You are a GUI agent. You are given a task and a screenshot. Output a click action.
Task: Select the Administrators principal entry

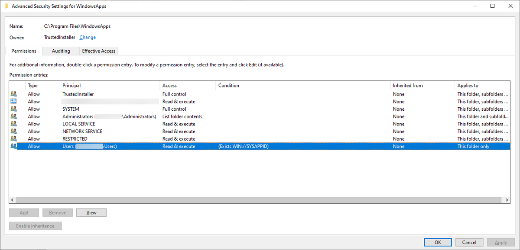tap(109, 116)
